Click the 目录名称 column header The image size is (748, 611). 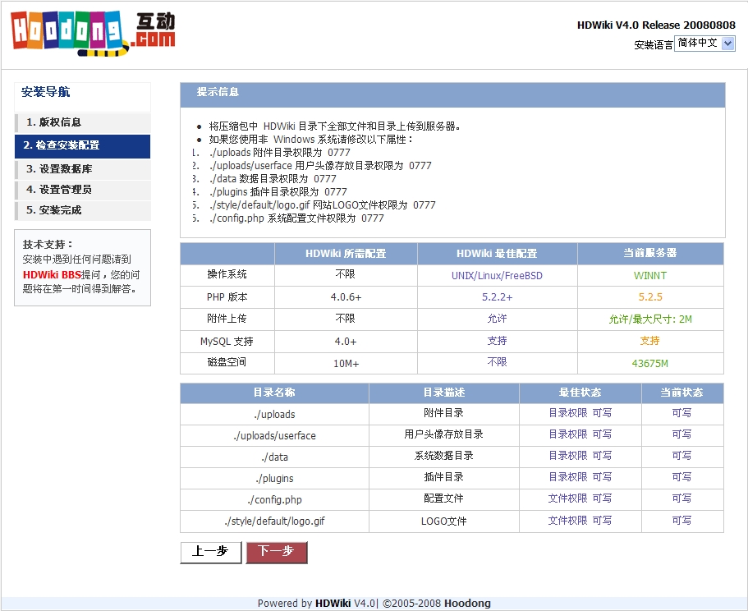(274, 393)
